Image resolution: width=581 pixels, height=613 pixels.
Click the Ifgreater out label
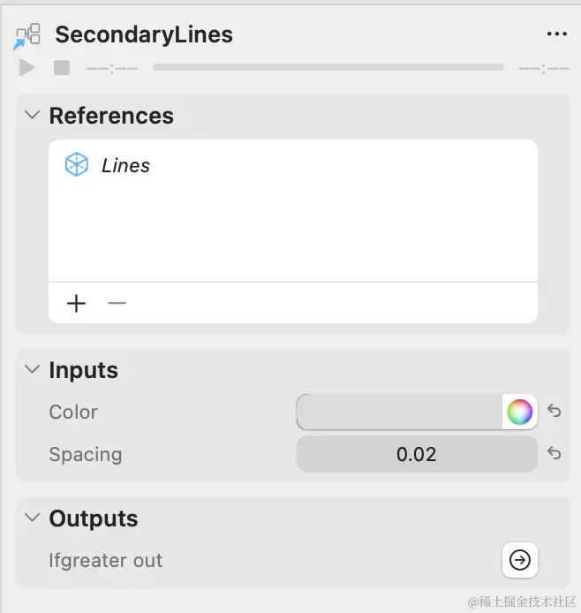[106, 560]
